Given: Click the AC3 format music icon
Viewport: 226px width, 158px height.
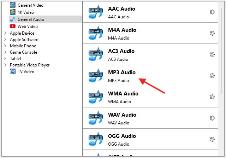Looking at the screenshot, I should (96, 54).
